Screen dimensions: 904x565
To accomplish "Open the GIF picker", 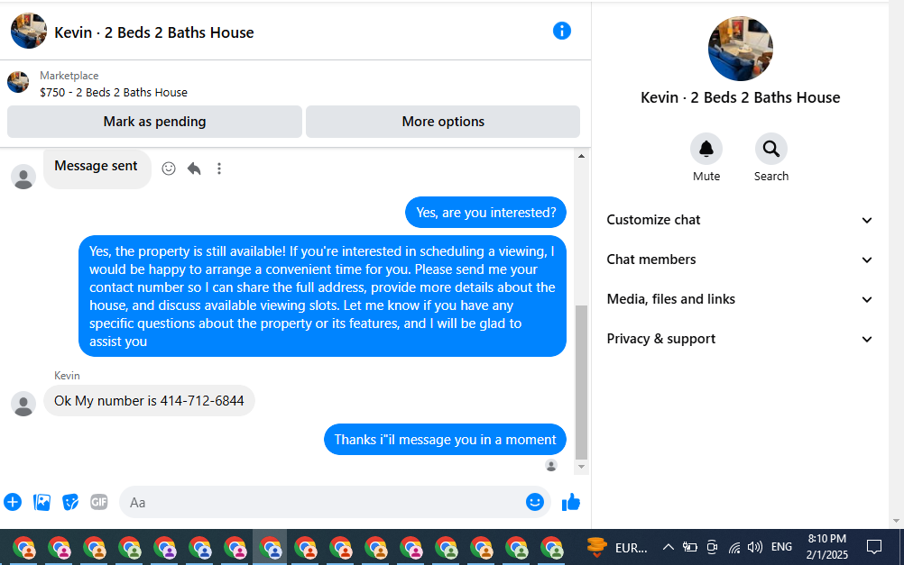I will point(98,502).
